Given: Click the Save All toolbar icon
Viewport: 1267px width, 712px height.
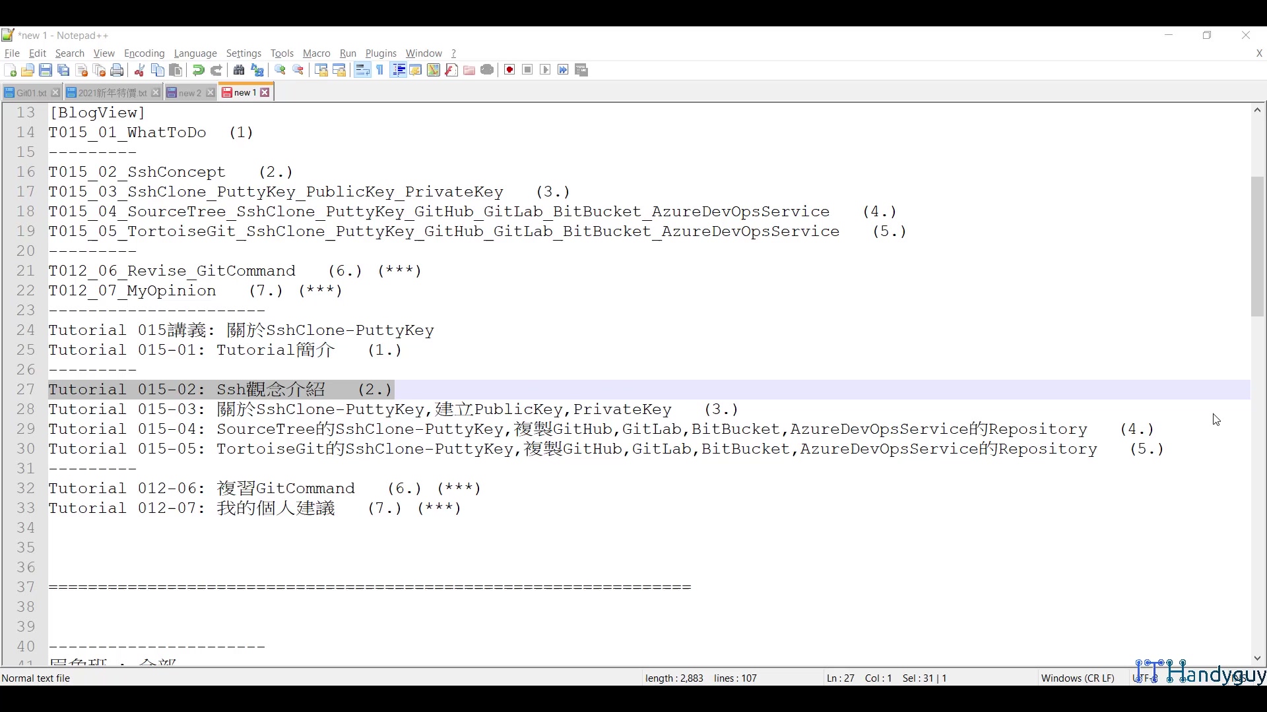Looking at the screenshot, I should click(x=63, y=71).
